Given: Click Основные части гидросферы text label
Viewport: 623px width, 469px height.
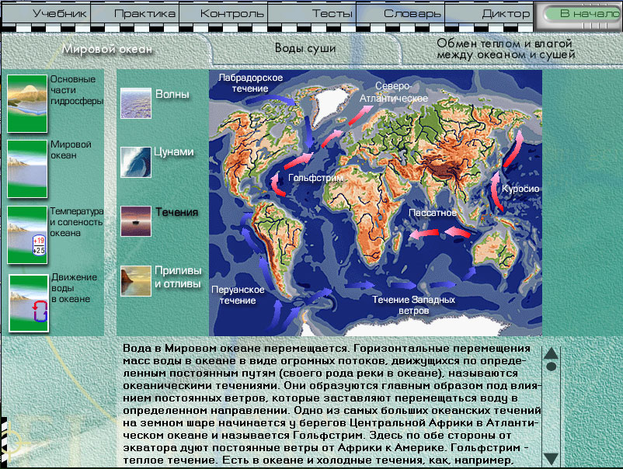Looking at the screenshot, I should [77, 90].
